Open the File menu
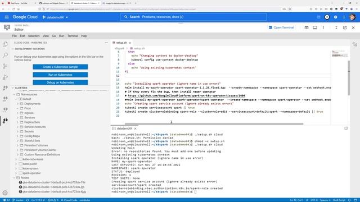 [15, 36]
